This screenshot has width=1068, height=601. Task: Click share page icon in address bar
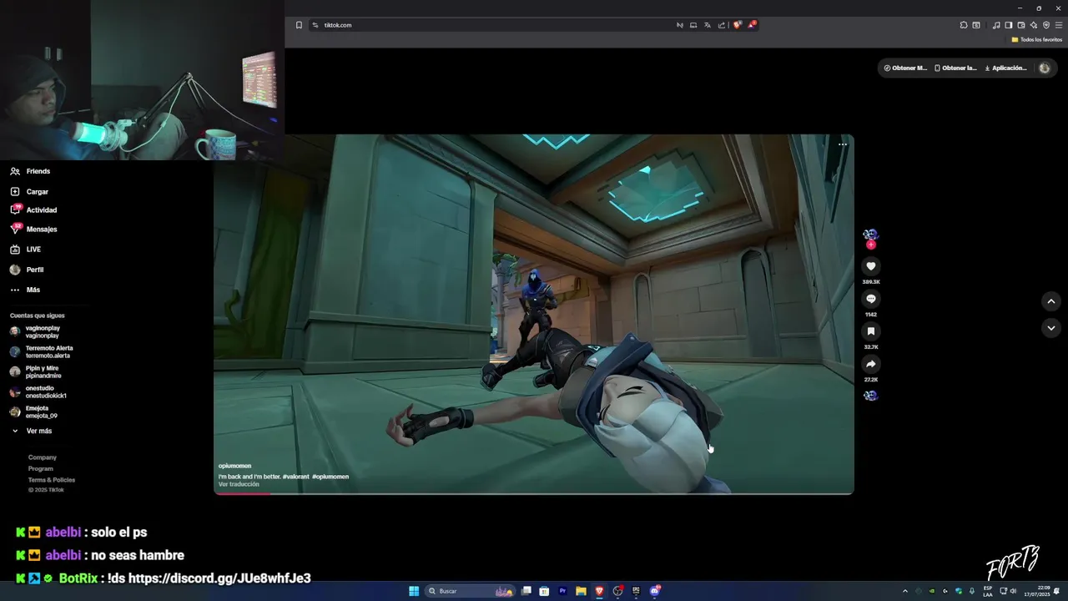(722, 25)
